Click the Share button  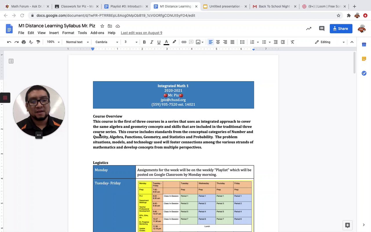click(341, 28)
